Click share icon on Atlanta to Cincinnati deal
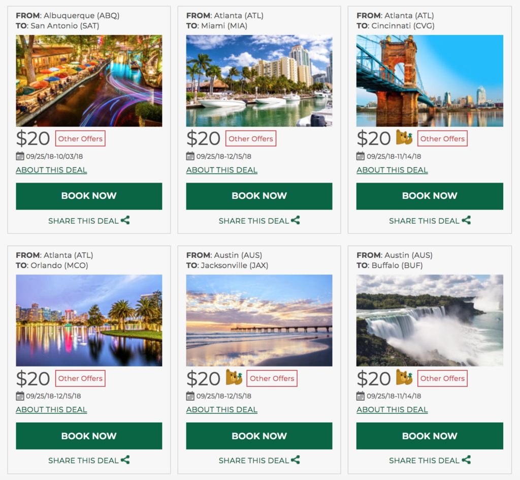 466,220
